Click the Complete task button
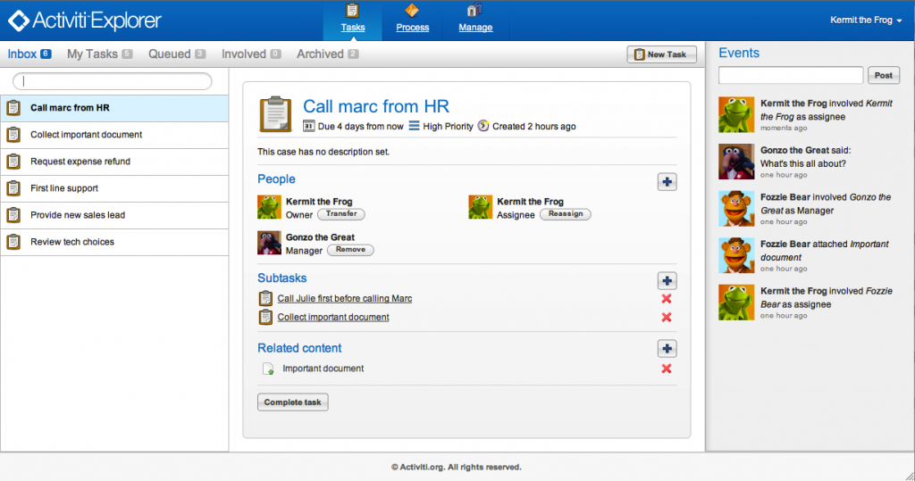 (293, 402)
